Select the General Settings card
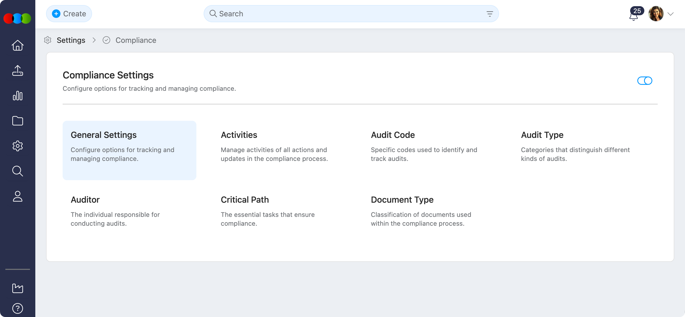Viewport: 685px width, 317px height. 130,150
